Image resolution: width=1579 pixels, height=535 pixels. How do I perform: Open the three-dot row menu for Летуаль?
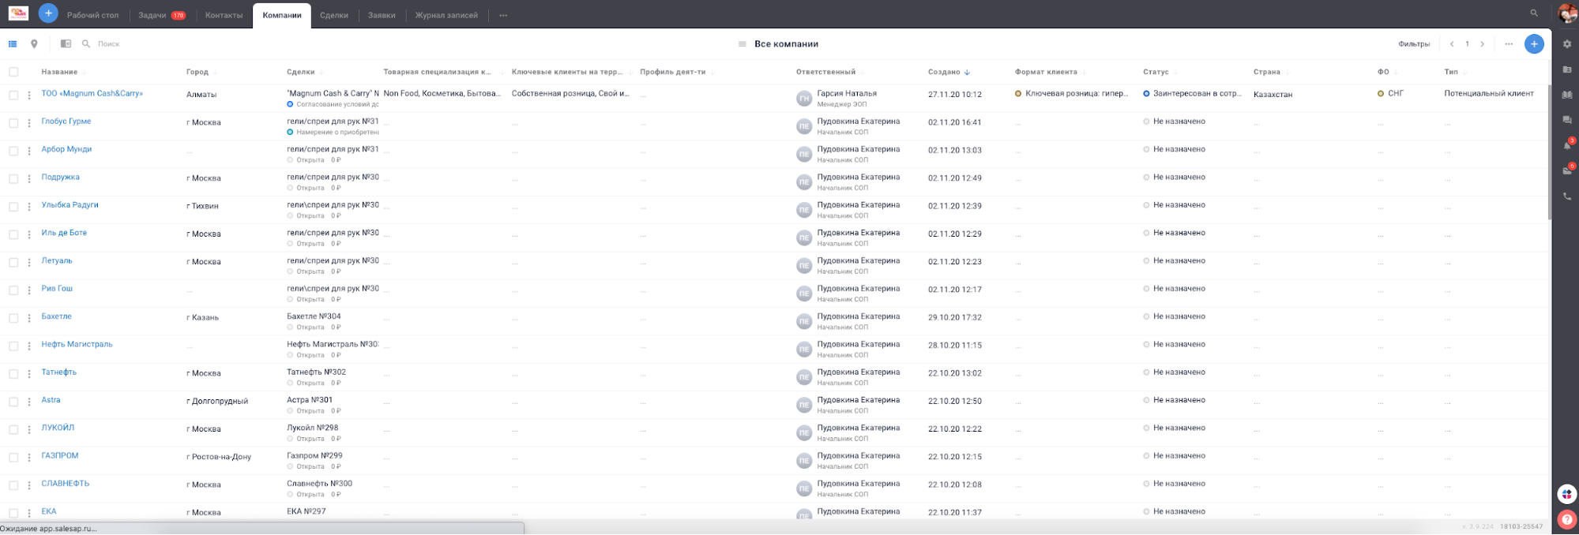coord(29,262)
